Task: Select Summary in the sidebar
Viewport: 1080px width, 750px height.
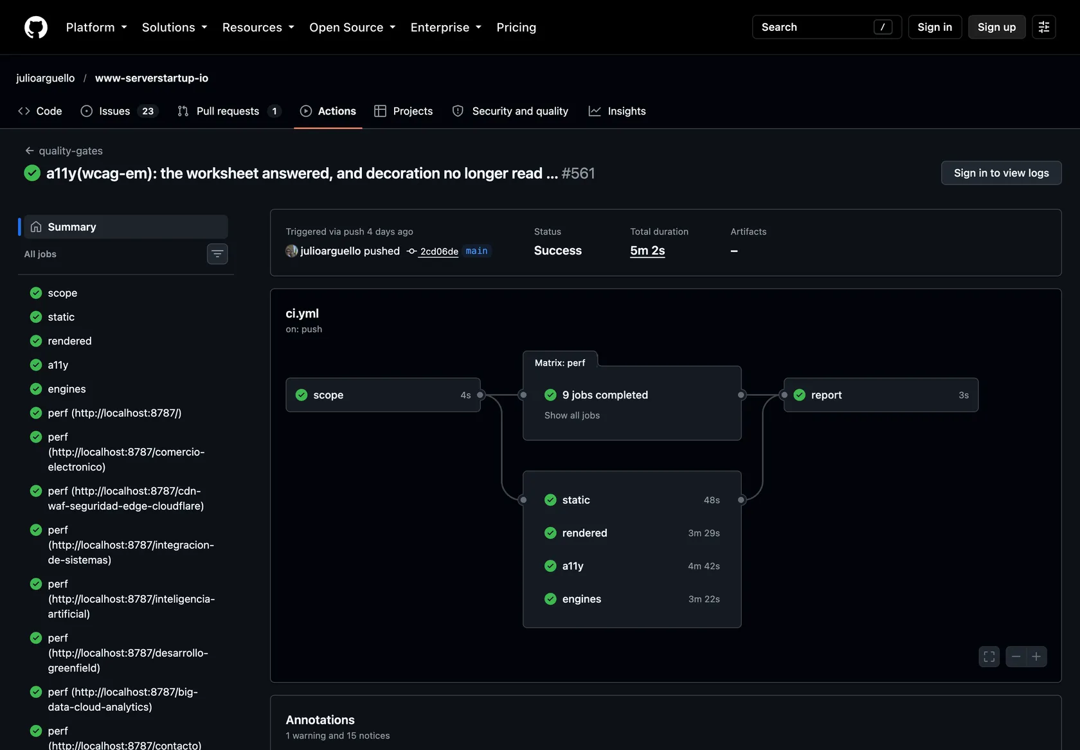Action: (126, 227)
